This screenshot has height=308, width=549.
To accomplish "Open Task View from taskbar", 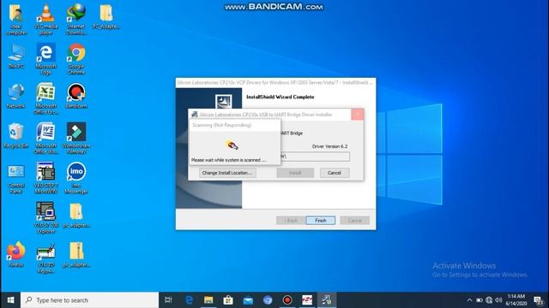I will [168, 300].
